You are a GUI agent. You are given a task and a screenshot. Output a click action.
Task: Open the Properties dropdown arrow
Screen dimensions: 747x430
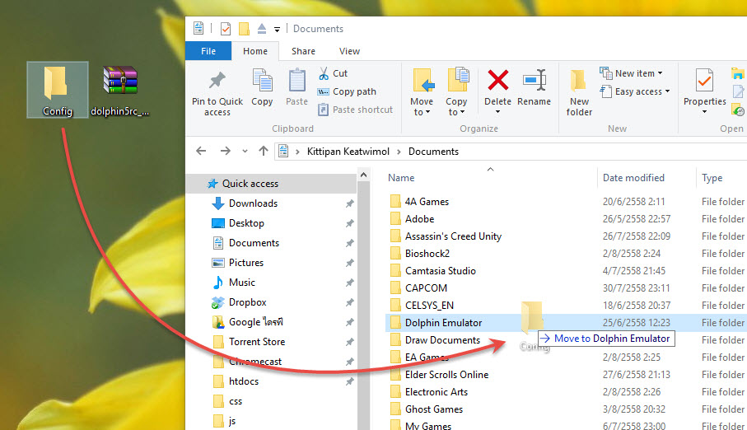click(x=705, y=113)
